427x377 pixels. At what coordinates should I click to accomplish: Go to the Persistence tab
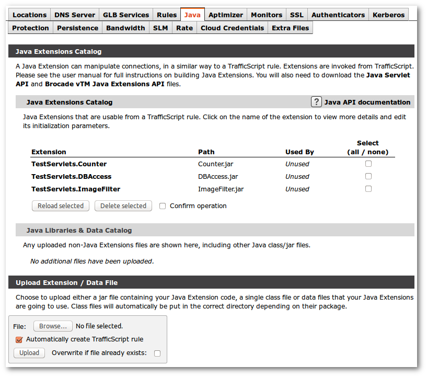(x=77, y=28)
